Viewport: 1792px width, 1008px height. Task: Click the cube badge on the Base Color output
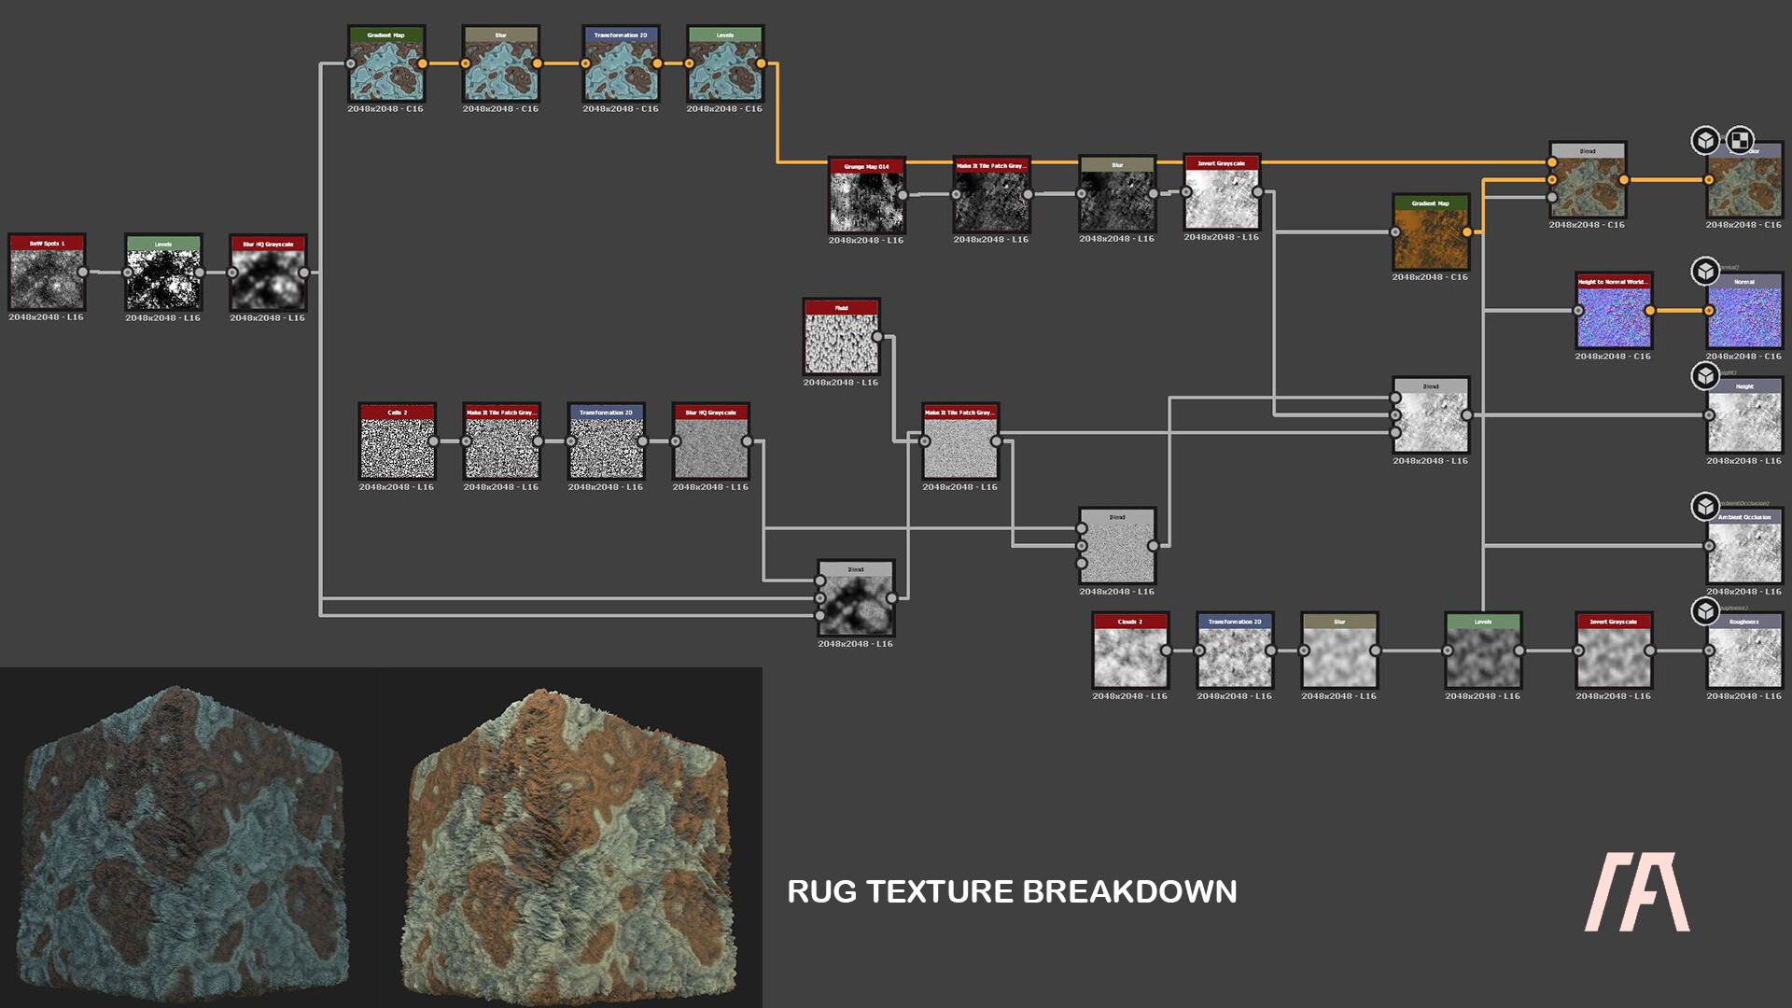pyautogui.click(x=1705, y=141)
